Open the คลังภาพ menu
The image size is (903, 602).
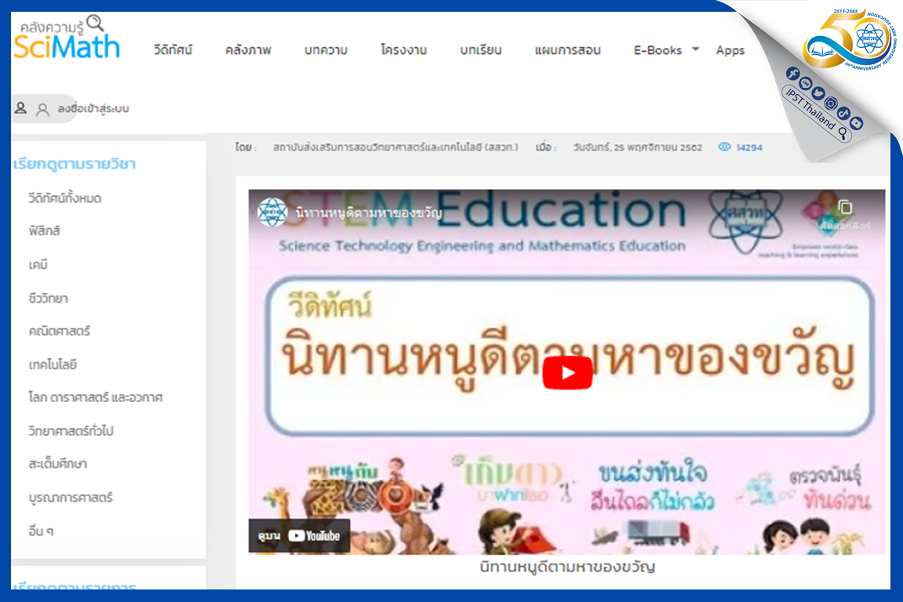pyautogui.click(x=248, y=50)
